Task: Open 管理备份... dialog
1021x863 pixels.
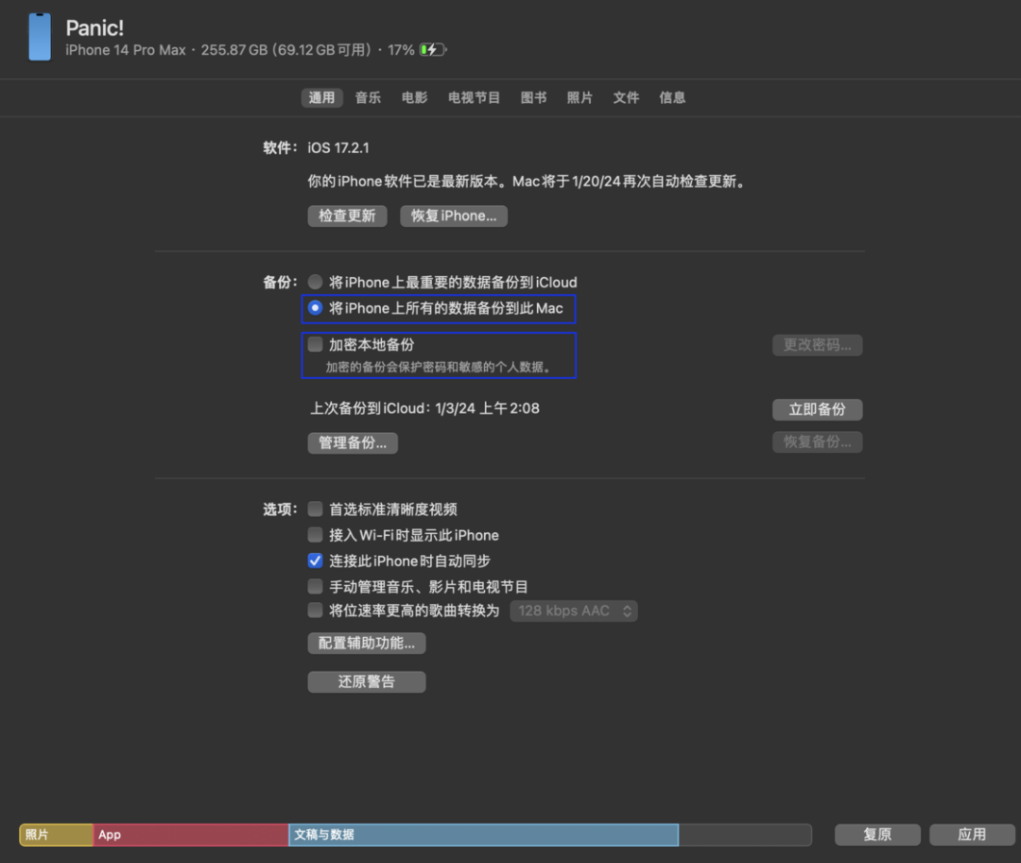Action: click(353, 443)
